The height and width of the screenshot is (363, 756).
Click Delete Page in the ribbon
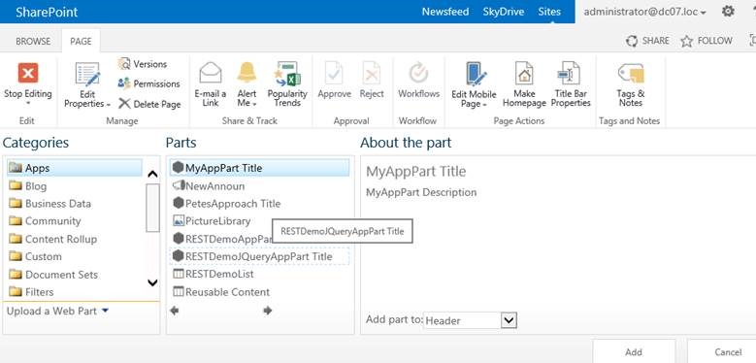coord(149,104)
